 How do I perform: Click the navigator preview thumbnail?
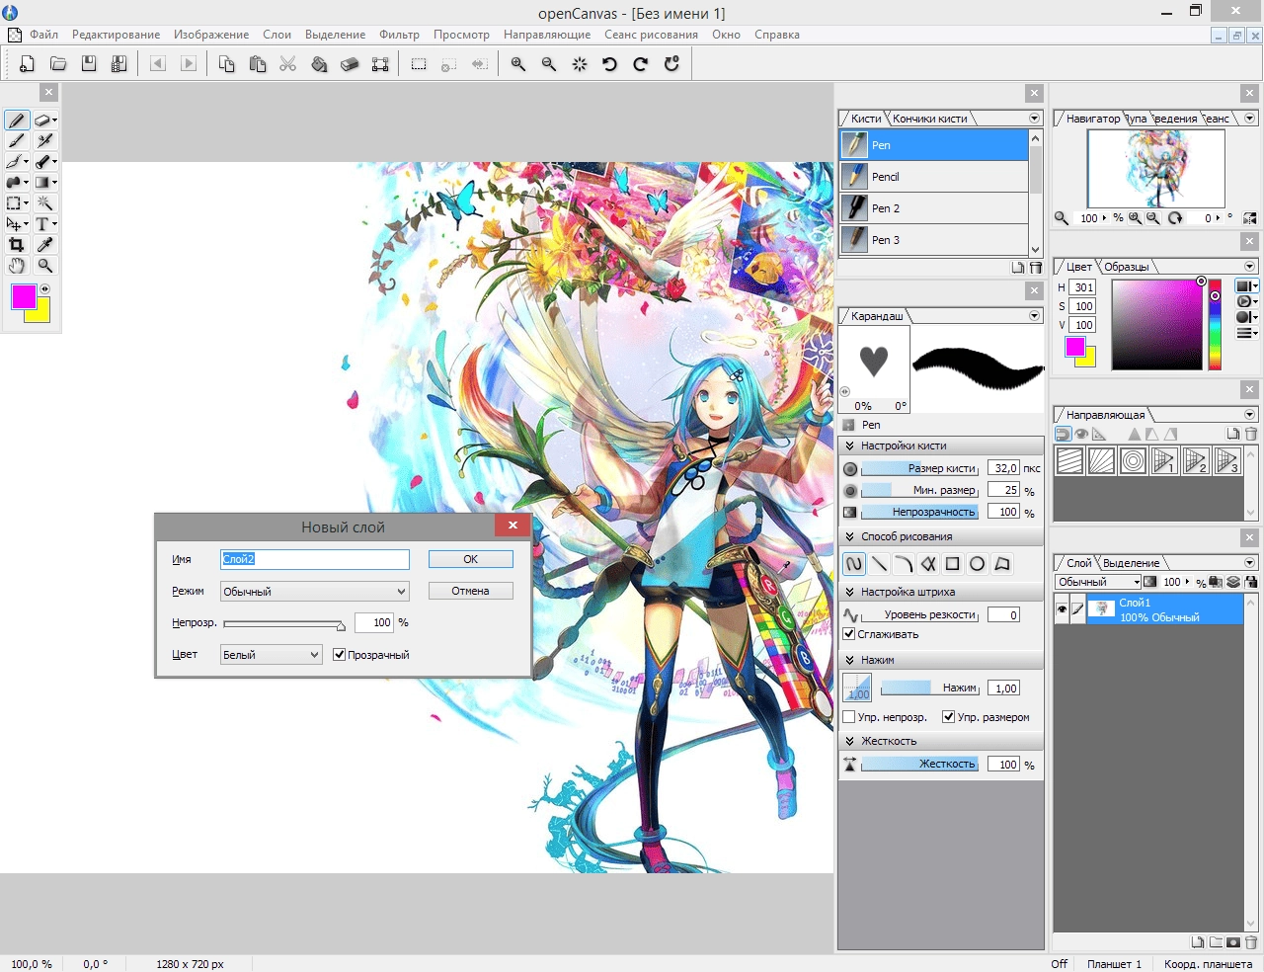coord(1155,168)
